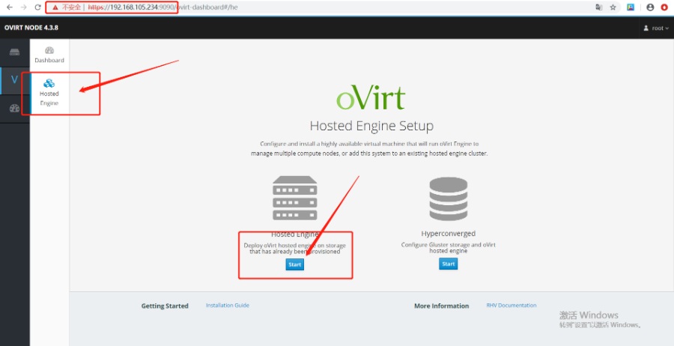
Task: Open the root user dropdown menu
Action: 656,28
